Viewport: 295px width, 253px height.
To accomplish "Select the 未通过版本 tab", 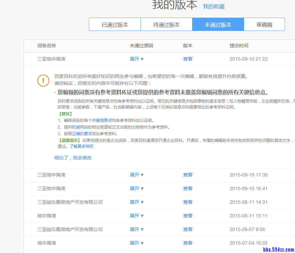I will [x=218, y=24].
